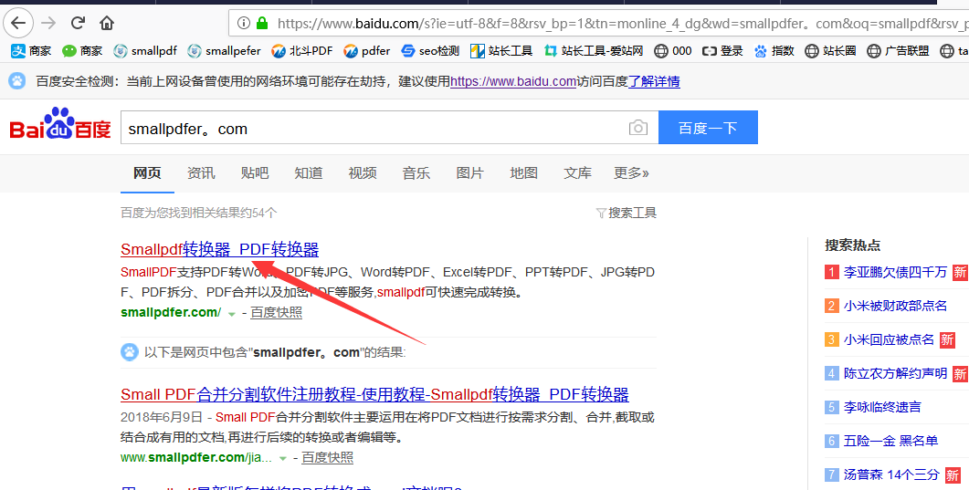
Task: Open the 广告联盟 bookmark
Action: tap(898, 51)
